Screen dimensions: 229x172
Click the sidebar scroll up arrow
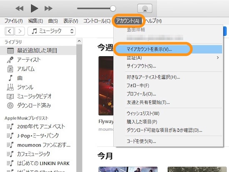tap(79, 41)
